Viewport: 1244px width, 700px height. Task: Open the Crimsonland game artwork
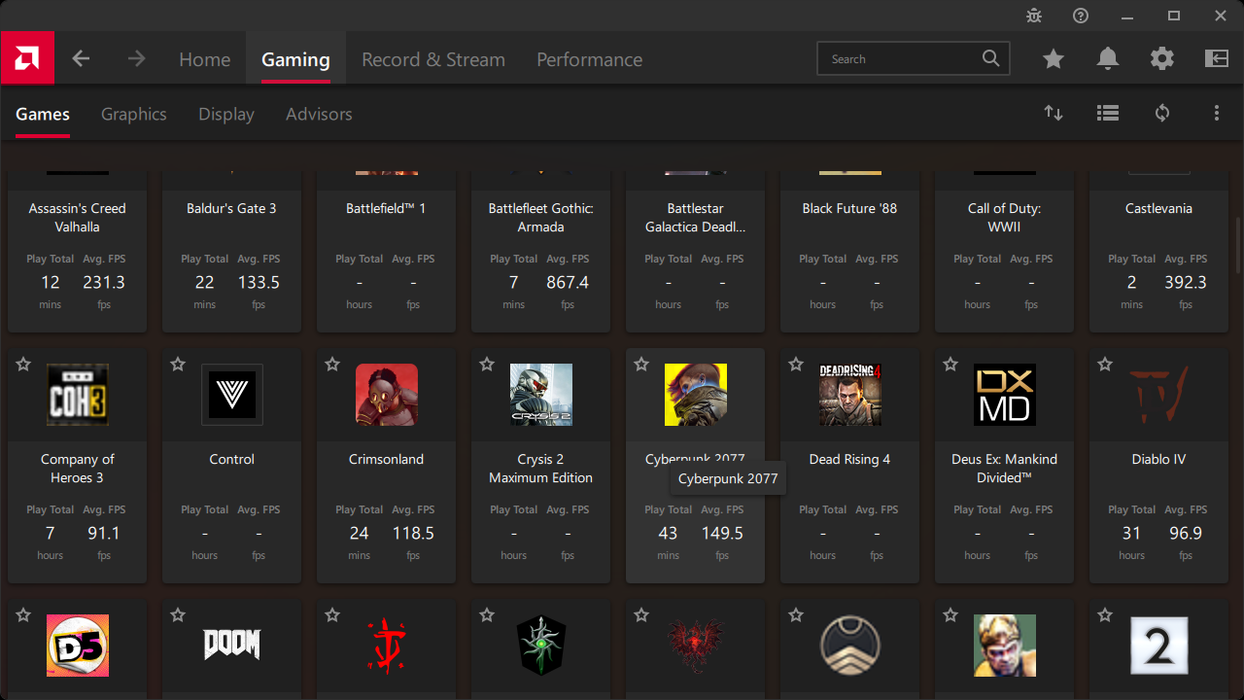point(387,395)
